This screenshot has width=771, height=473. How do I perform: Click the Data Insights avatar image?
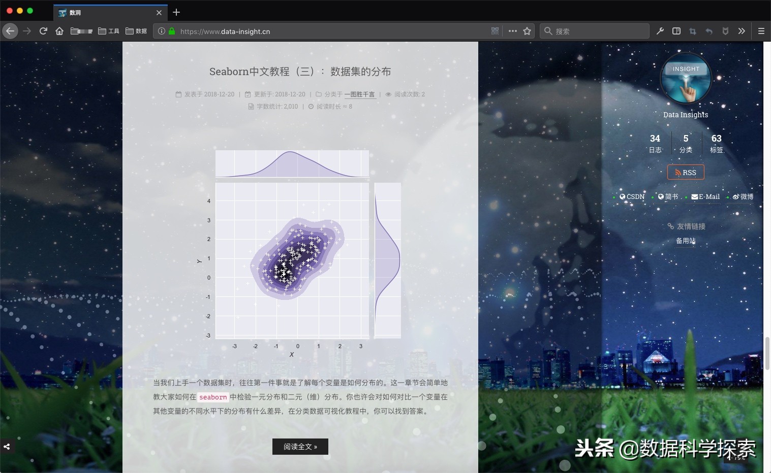(x=686, y=79)
